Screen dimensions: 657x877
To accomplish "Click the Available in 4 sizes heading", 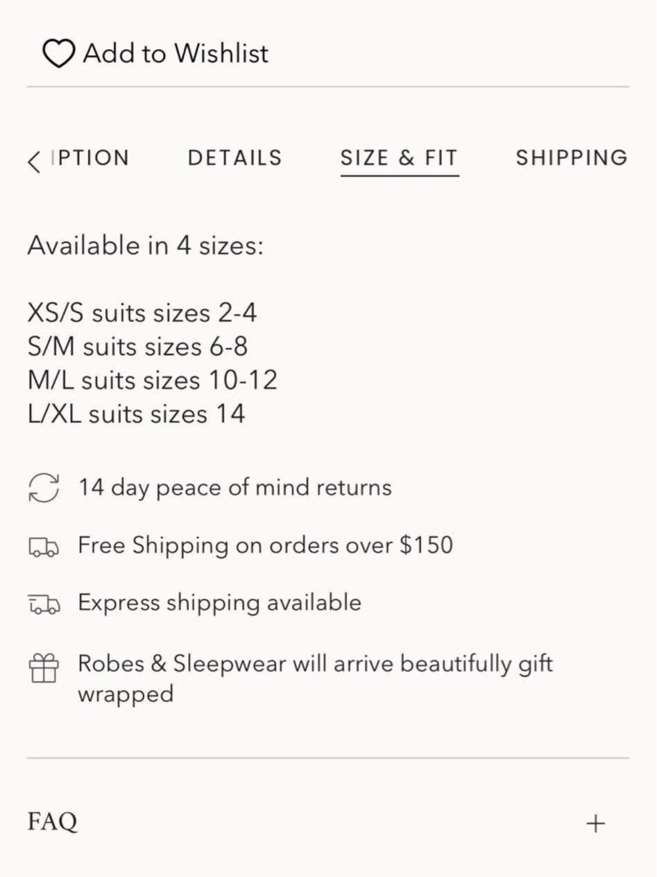I will 145,245.
